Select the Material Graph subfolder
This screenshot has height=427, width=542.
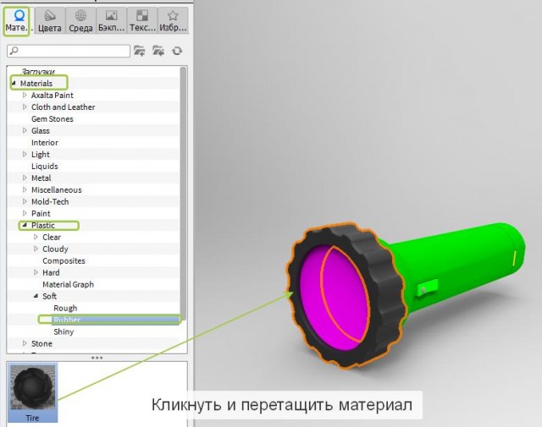(x=68, y=284)
